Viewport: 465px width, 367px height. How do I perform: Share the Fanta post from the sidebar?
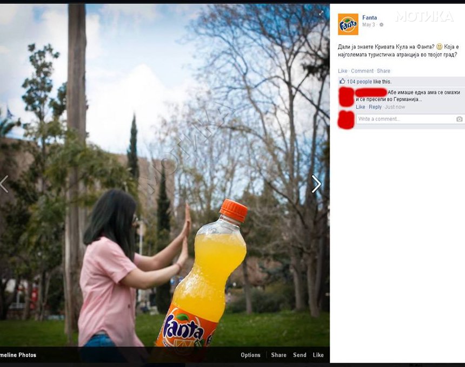[383, 71]
